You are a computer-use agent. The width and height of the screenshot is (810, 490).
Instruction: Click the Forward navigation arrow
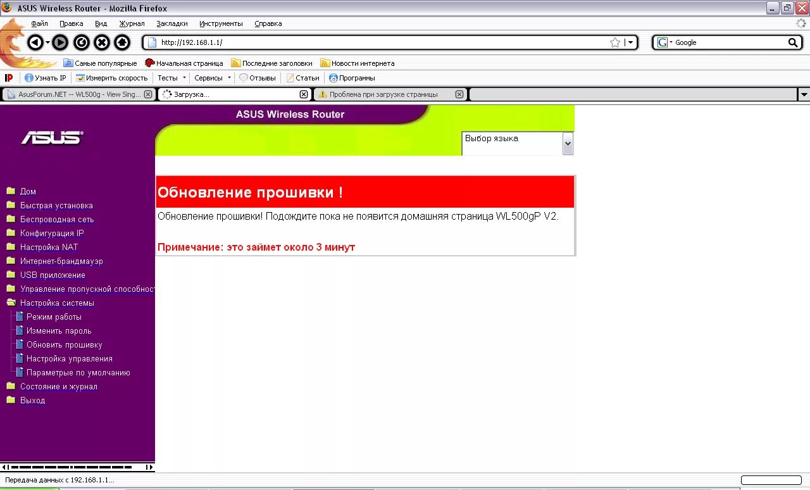click(x=60, y=42)
